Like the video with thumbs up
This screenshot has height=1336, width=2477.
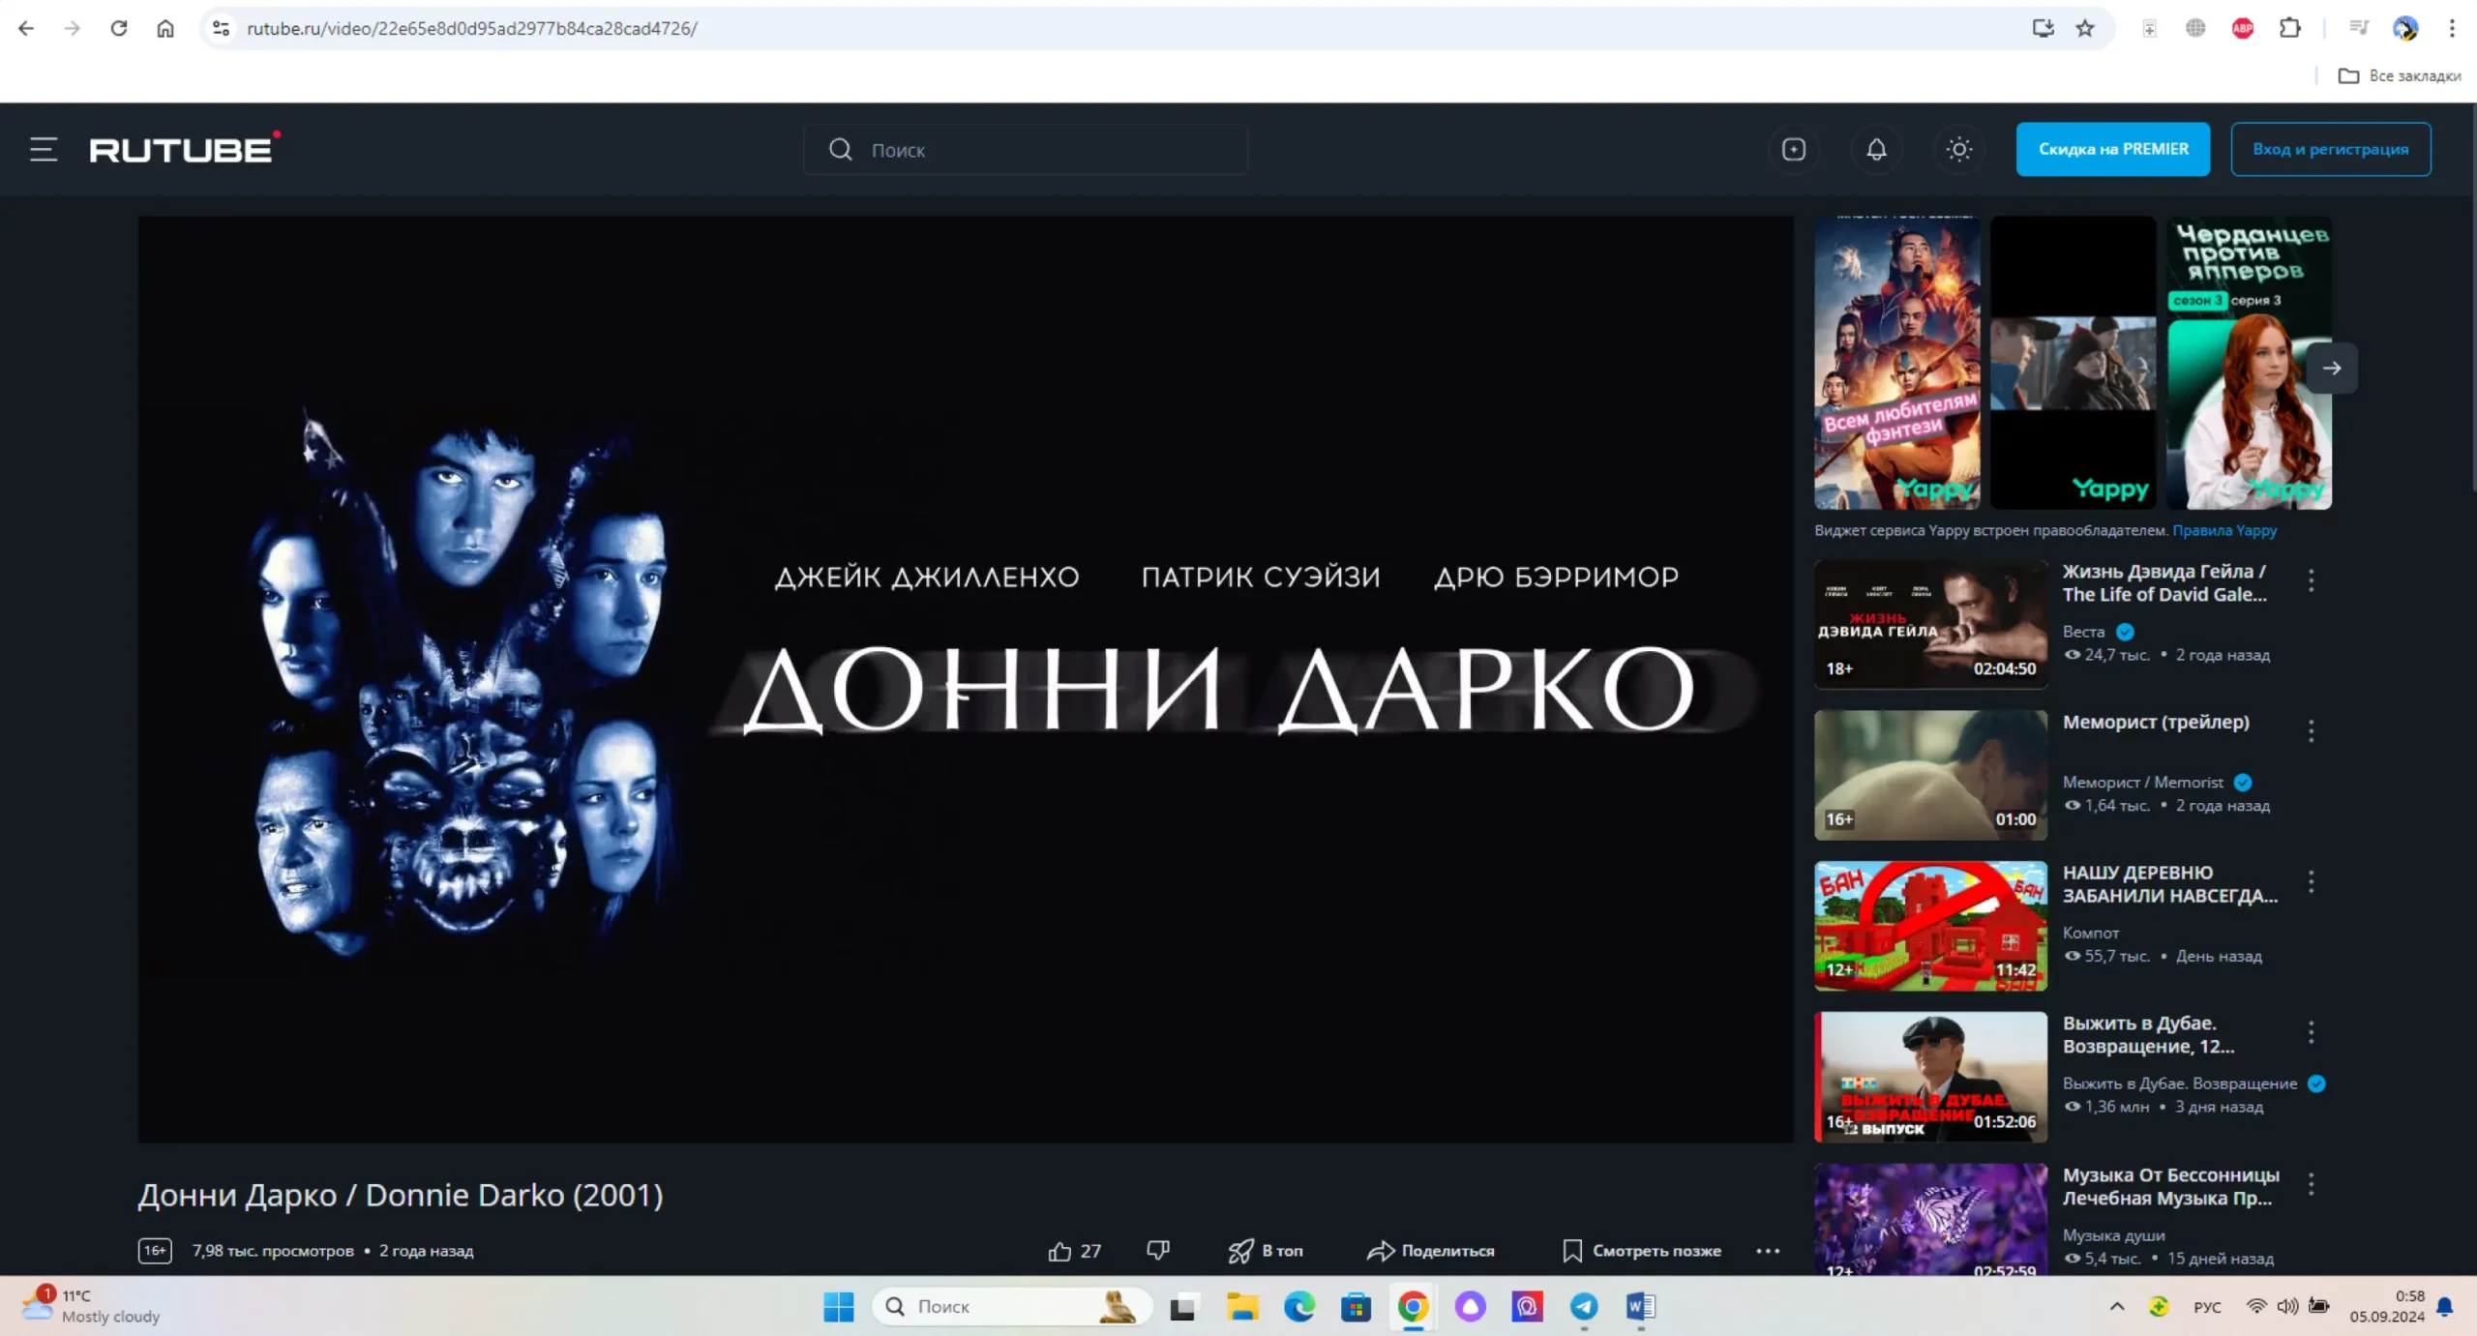click(1060, 1251)
